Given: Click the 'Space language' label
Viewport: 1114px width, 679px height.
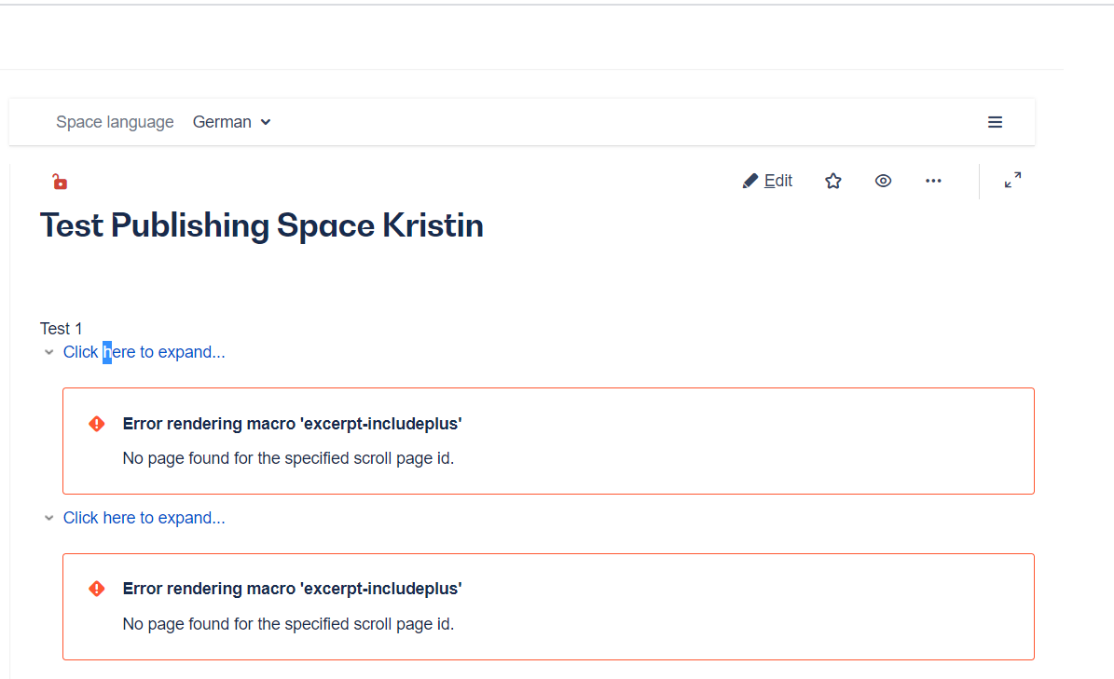Looking at the screenshot, I should pyautogui.click(x=115, y=122).
